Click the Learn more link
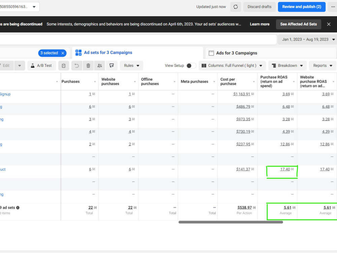The width and height of the screenshot is (337, 253). tap(259, 24)
